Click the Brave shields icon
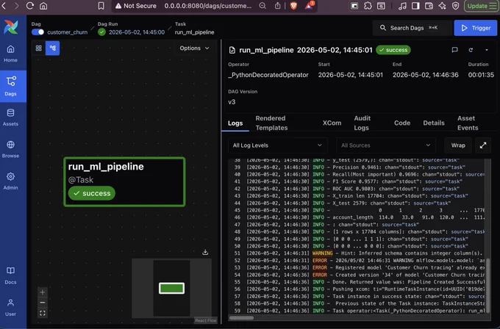Screen dimensions: 500x329 point(293,6)
